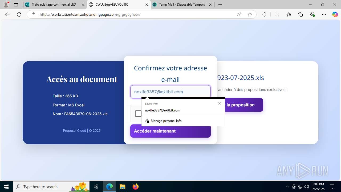341x192 pixels.
Task: Open the Extensions icon
Action: click(264, 14)
